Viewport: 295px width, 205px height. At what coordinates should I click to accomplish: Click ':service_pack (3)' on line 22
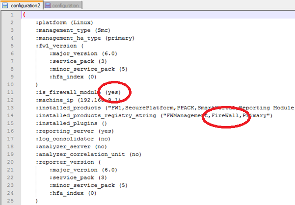[78, 178]
